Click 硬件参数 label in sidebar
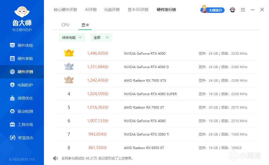The image size is (269, 165). point(25,59)
